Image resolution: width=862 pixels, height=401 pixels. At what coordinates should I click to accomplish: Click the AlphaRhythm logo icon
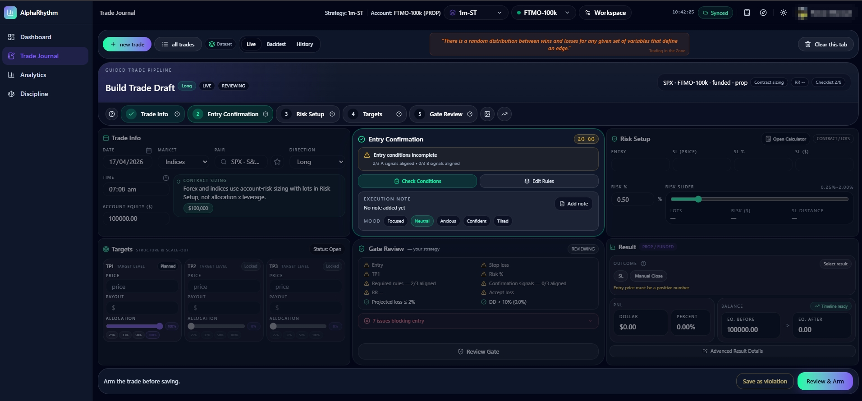coord(10,13)
